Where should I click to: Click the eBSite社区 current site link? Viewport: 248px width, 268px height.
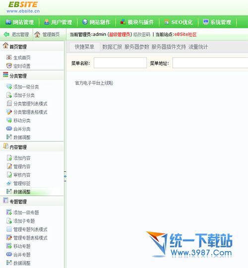(x=186, y=35)
